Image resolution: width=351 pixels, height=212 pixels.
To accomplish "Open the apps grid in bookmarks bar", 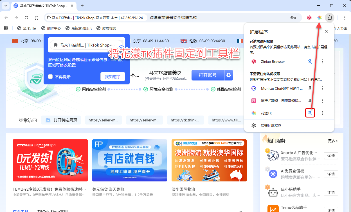I will tap(6, 28).
